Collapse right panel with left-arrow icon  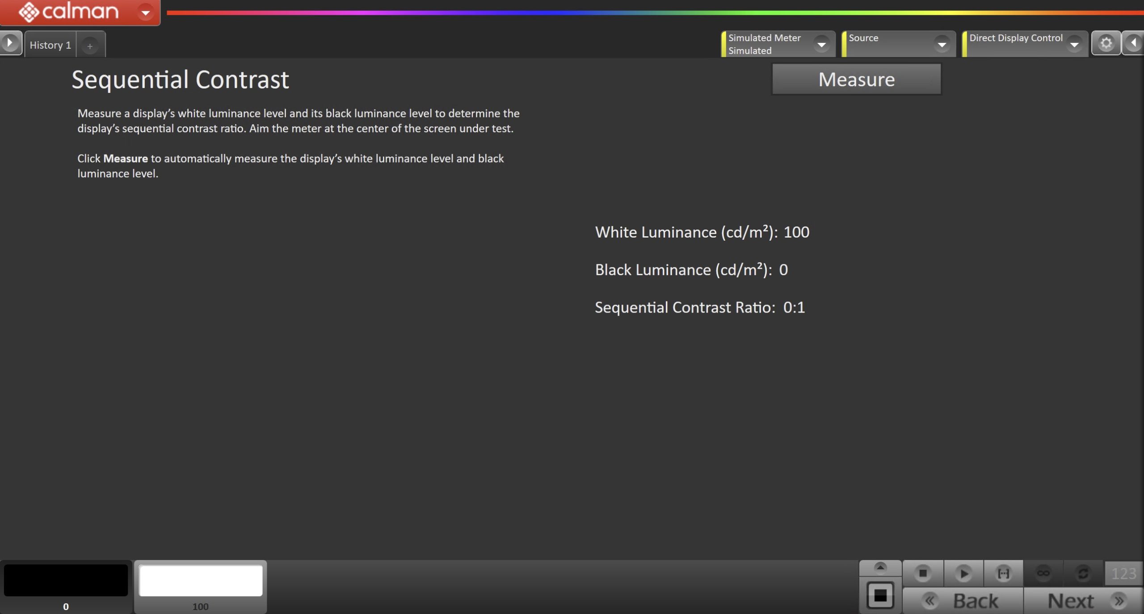[x=1133, y=43]
